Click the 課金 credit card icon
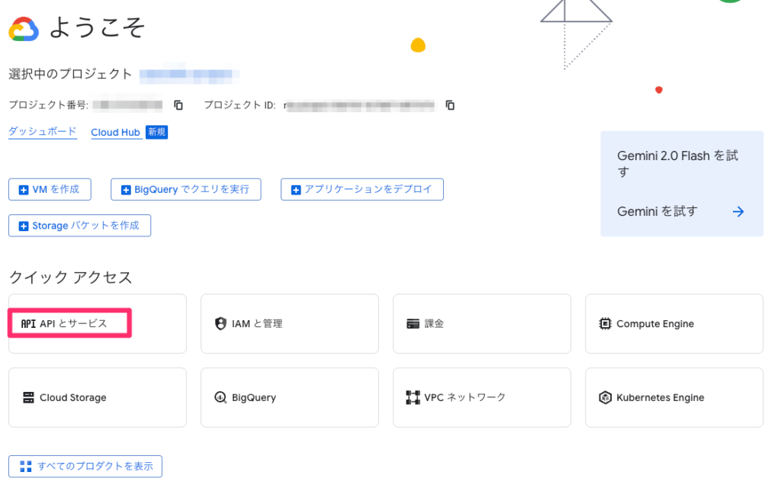Image resolution: width=781 pixels, height=488 pixels. pos(413,323)
